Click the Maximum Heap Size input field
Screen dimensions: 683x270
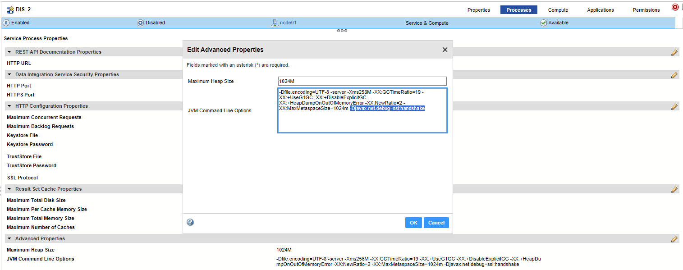click(x=362, y=81)
